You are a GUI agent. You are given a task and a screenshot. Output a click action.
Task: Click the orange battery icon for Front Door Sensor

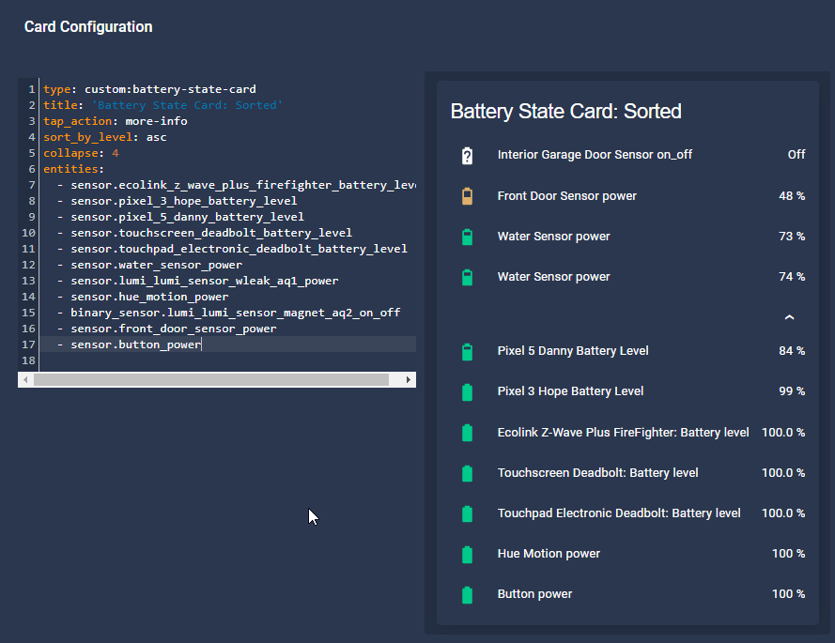(x=467, y=196)
